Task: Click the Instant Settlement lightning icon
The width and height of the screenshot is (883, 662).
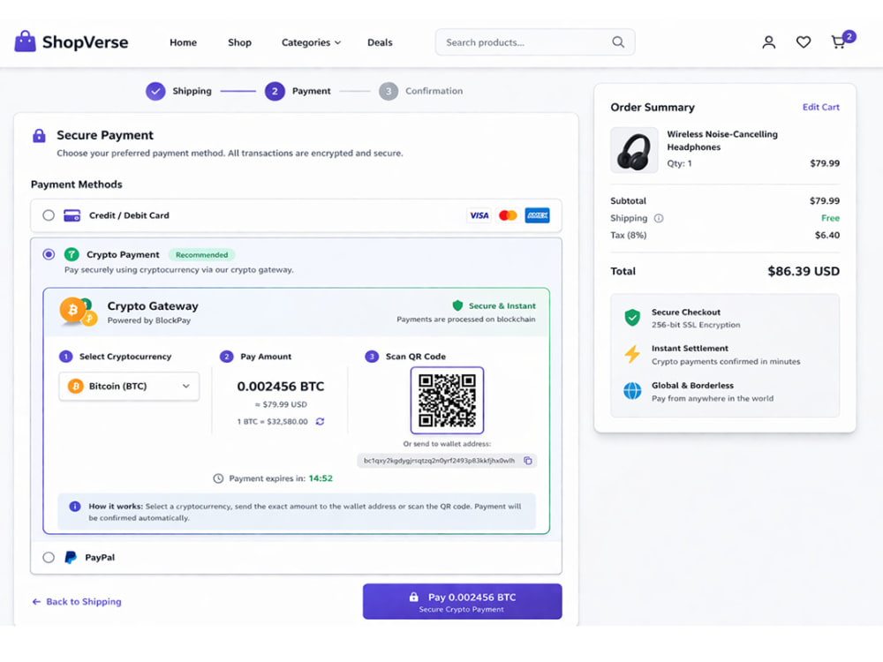Action: tap(632, 354)
